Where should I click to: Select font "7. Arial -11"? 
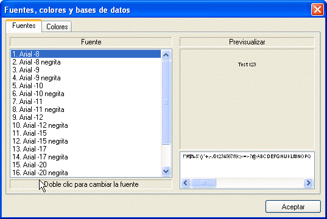[x=86, y=102]
